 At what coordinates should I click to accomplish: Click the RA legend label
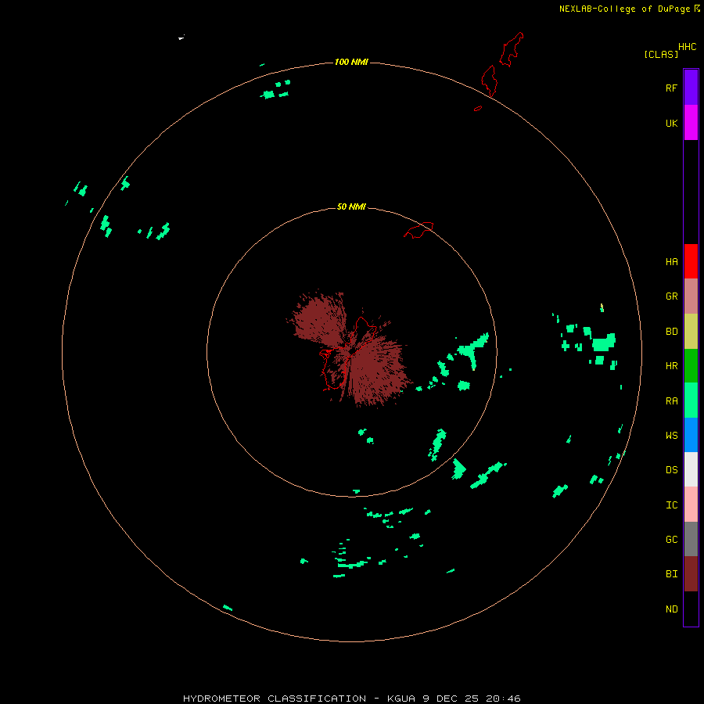point(671,401)
